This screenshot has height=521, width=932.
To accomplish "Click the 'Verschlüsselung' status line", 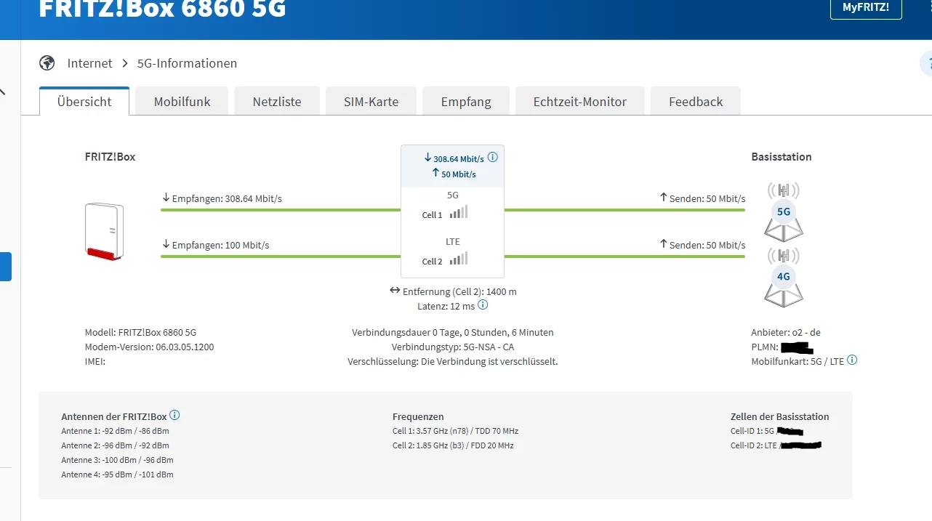I will click(453, 361).
